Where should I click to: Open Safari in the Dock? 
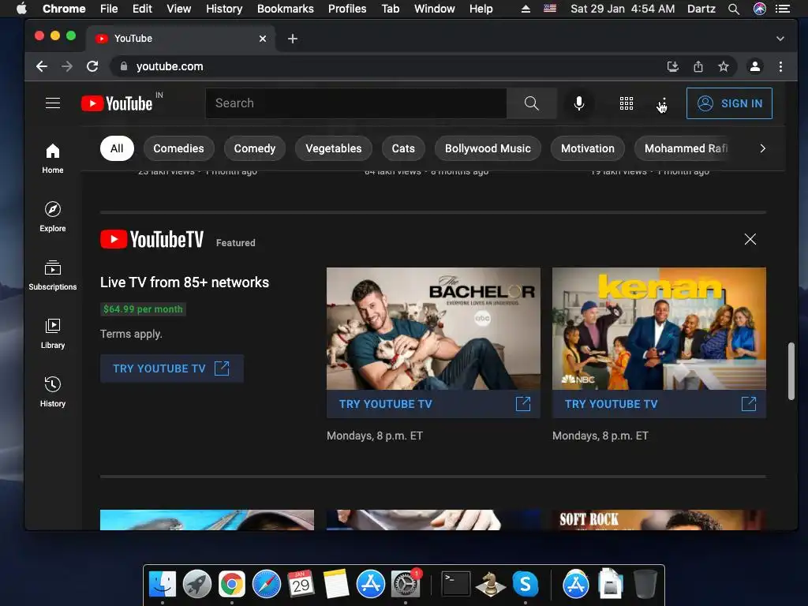pyautogui.click(x=267, y=585)
